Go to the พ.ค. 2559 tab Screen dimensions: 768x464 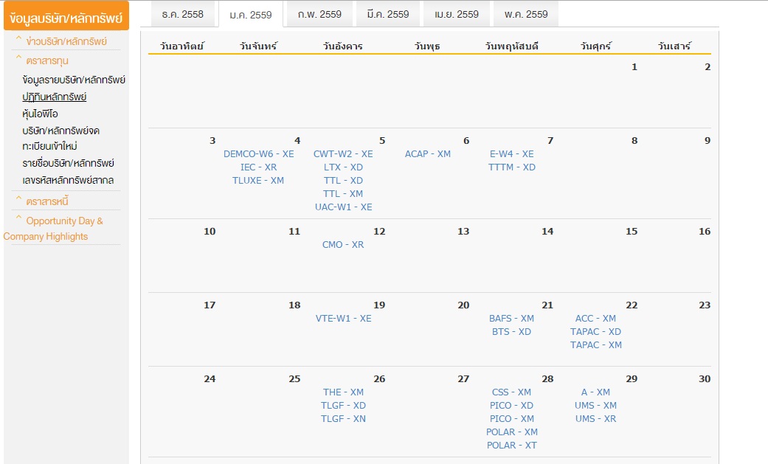tap(526, 14)
